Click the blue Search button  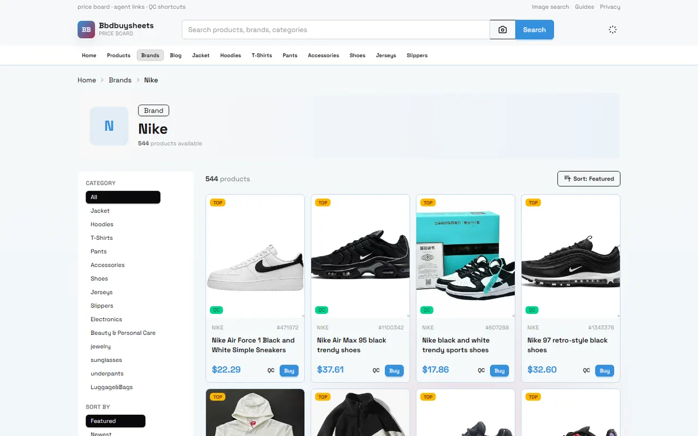pyautogui.click(x=534, y=30)
